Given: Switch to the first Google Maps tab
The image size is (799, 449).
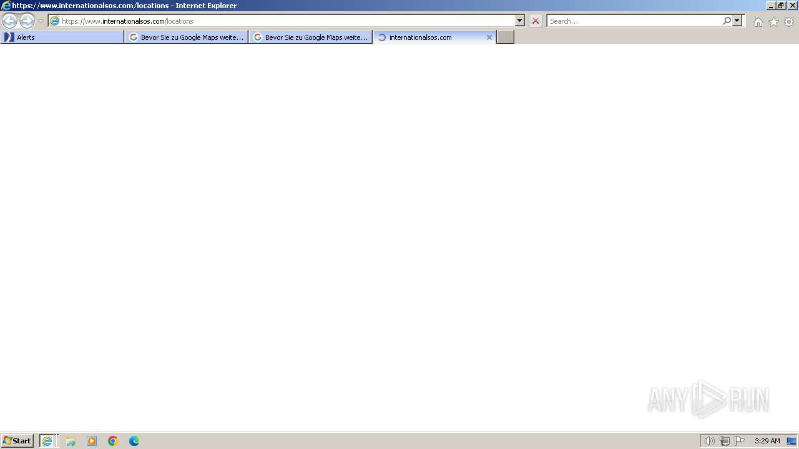Looking at the screenshot, I should pos(186,37).
